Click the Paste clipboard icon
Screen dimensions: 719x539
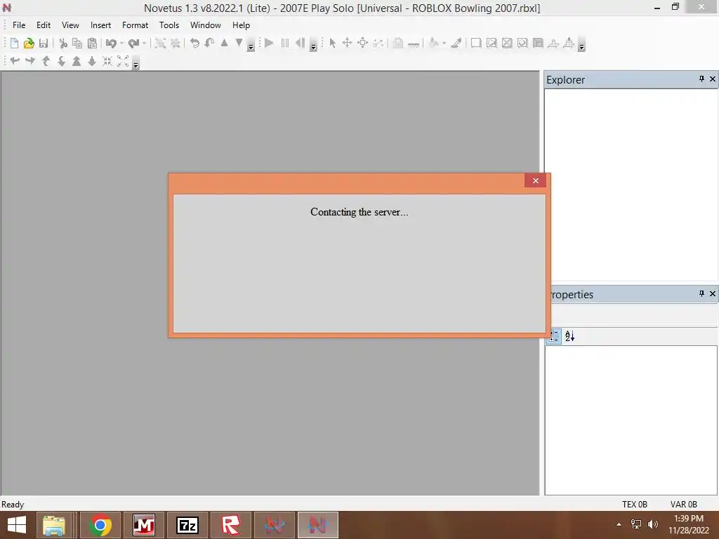click(x=92, y=43)
